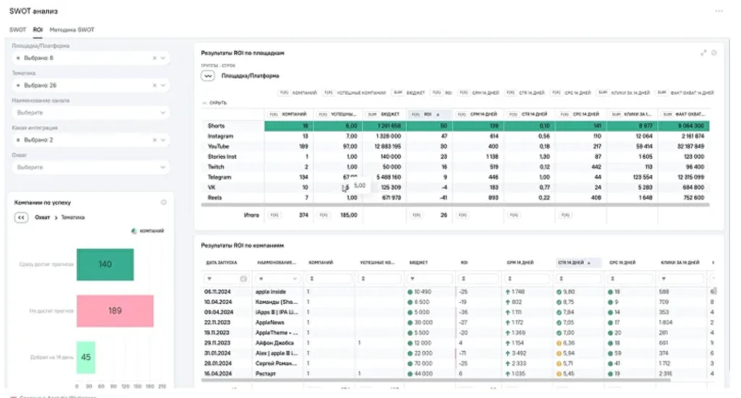Collapse measures with the Скрыть link
This screenshot has height=398, width=741.
click(216, 103)
